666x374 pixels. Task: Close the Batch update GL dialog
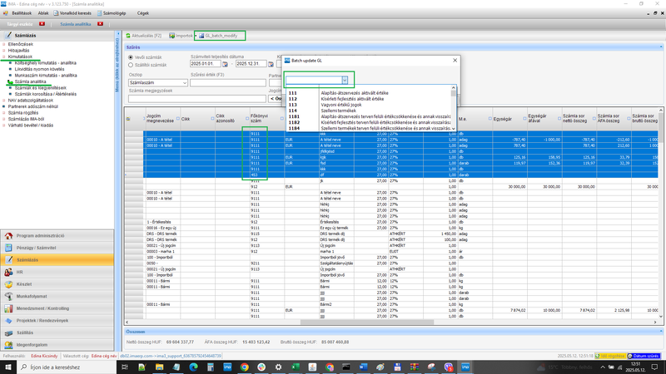(455, 60)
